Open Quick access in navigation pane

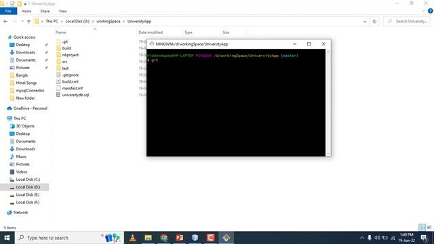click(24, 37)
